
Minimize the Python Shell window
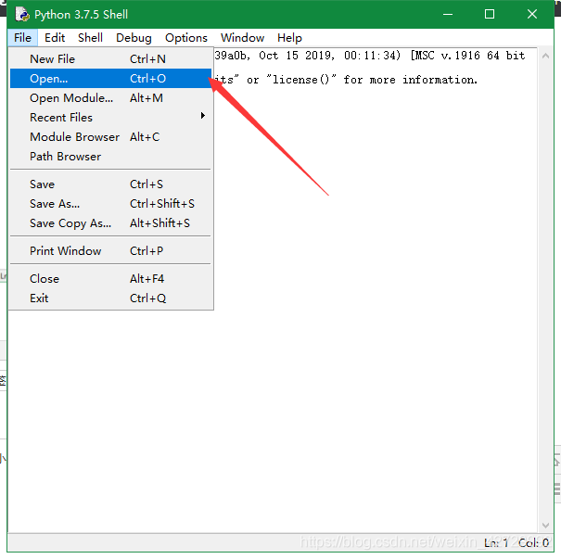pyautogui.click(x=448, y=14)
